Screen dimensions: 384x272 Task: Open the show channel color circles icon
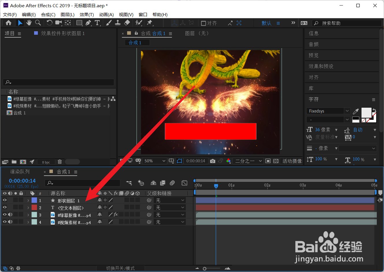point(229,161)
